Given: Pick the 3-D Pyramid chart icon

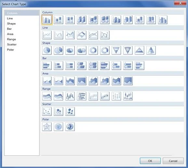Looking at the screenshot, I should 151,50.
